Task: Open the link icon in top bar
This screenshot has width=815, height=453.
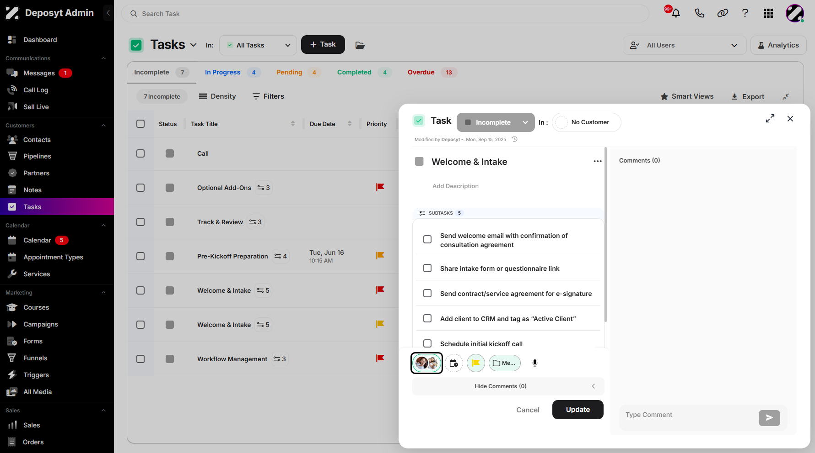Action: (x=723, y=13)
